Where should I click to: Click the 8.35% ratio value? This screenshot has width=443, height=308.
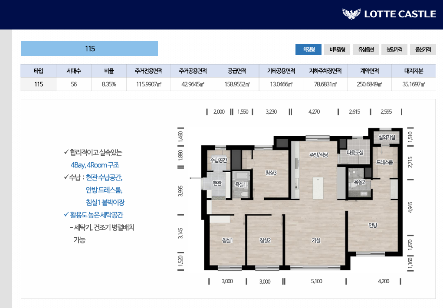[x=109, y=84]
